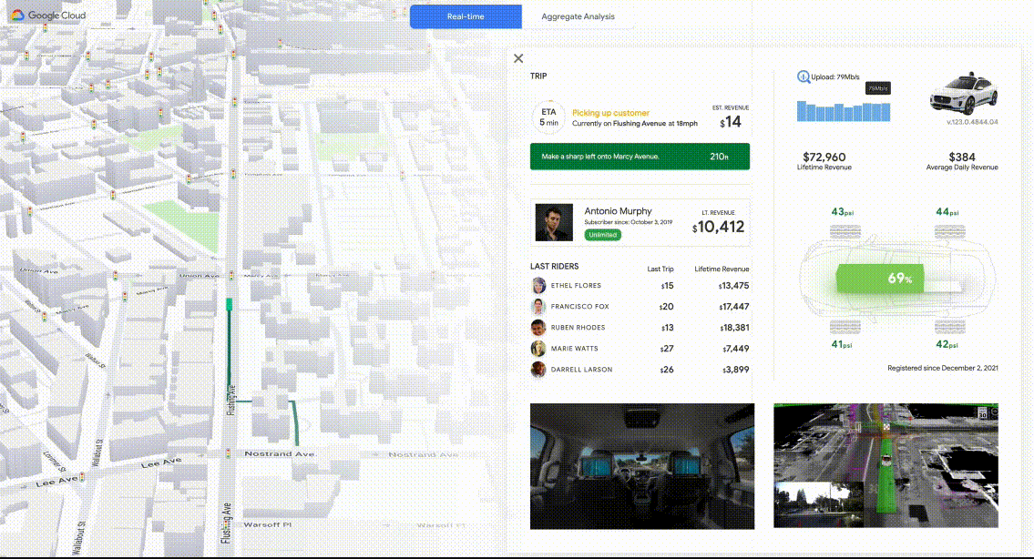Click the 42 psi rear tire indicator
This screenshot has width=1034, height=559.
(x=948, y=344)
